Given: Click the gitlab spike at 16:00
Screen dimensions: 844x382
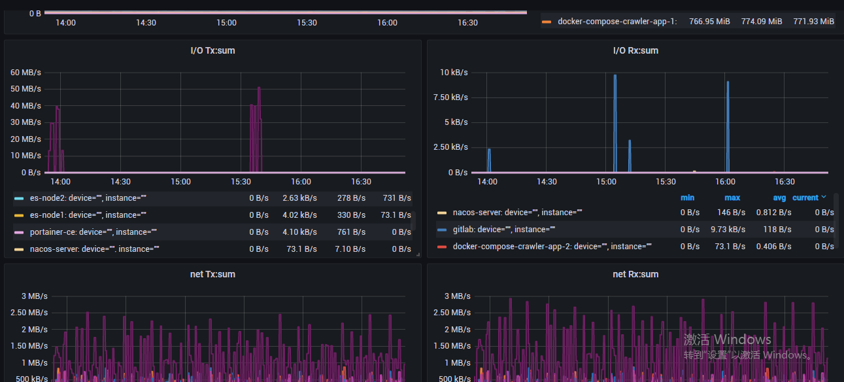Looking at the screenshot, I should click(x=728, y=126).
